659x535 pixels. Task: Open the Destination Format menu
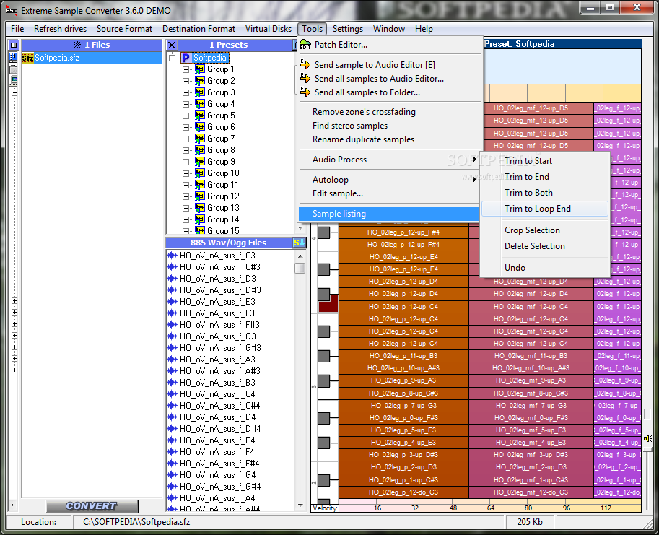click(198, 29)
